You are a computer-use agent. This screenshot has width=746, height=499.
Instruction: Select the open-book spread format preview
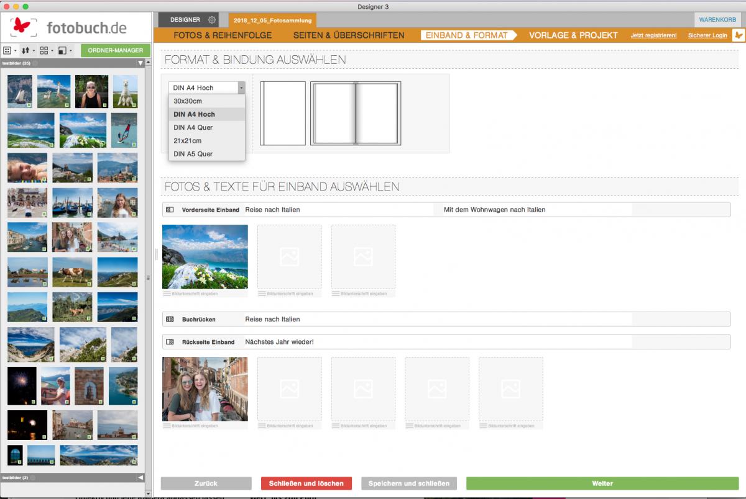[x=356, y=113]
